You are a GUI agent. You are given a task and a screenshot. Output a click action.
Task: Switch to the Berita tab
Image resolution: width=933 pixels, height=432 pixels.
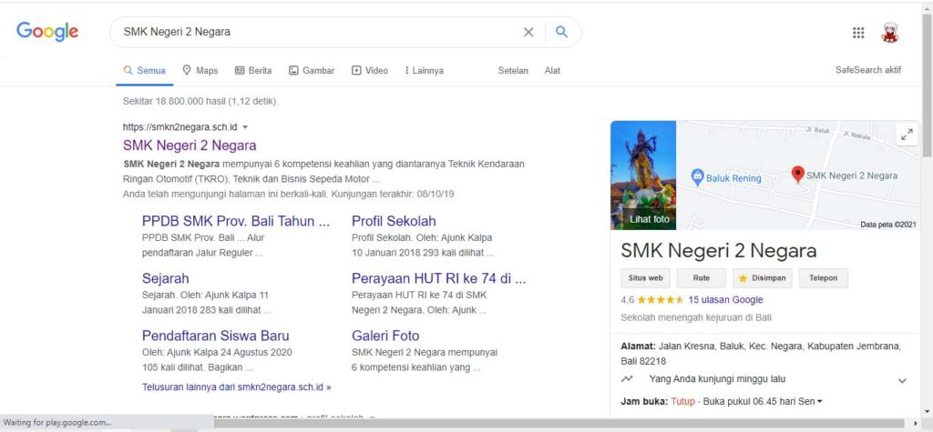pos(253,70)
